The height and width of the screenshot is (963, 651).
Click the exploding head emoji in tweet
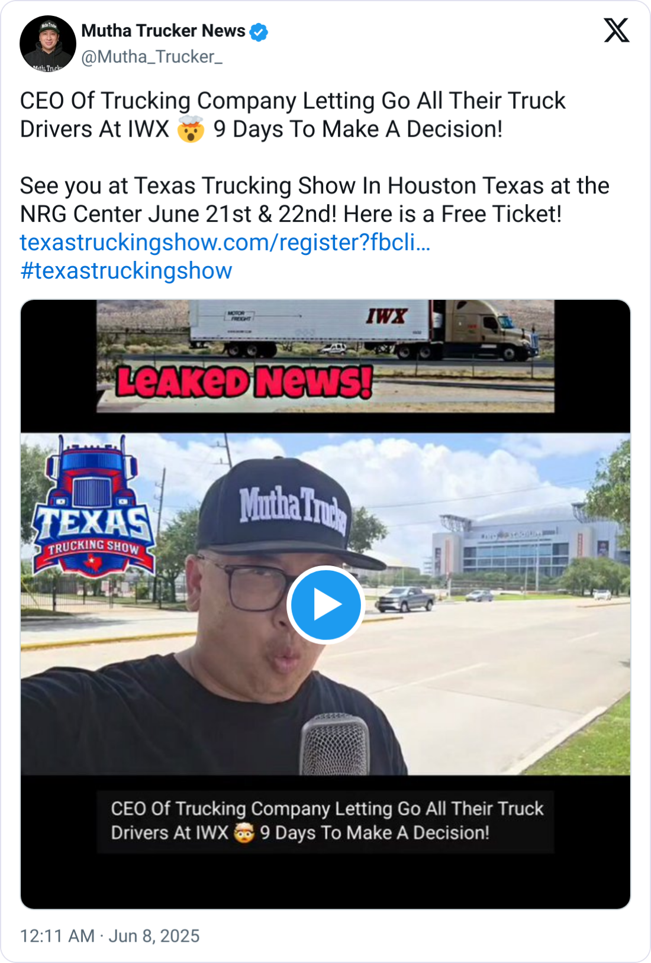(x=191, y=129)
